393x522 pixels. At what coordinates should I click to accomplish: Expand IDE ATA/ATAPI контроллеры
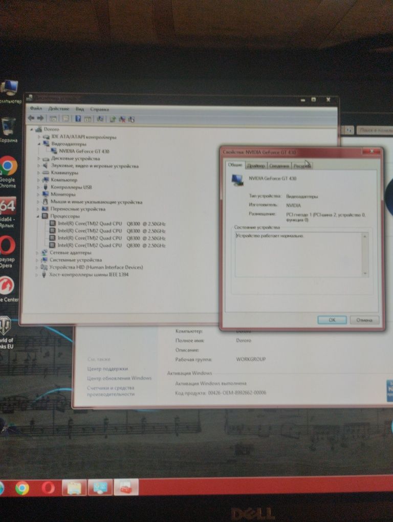[x=39, y=137]
